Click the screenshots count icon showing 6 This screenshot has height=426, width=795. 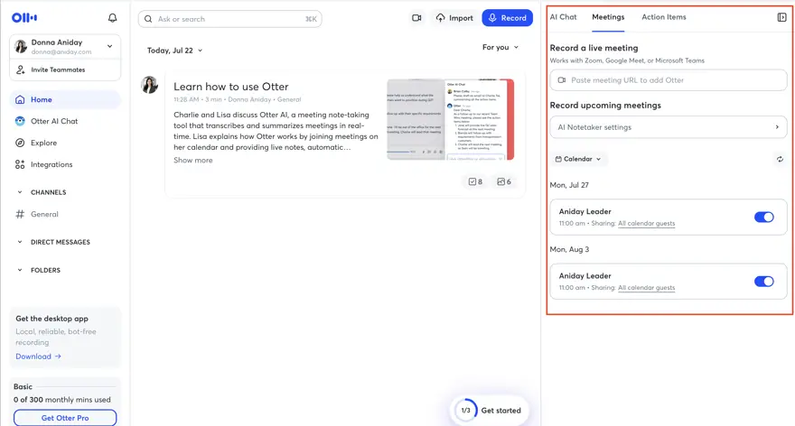click(x=500, y=181)
